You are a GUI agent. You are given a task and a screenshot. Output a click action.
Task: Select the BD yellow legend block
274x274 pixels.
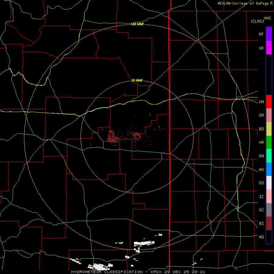tap(269, 129)
